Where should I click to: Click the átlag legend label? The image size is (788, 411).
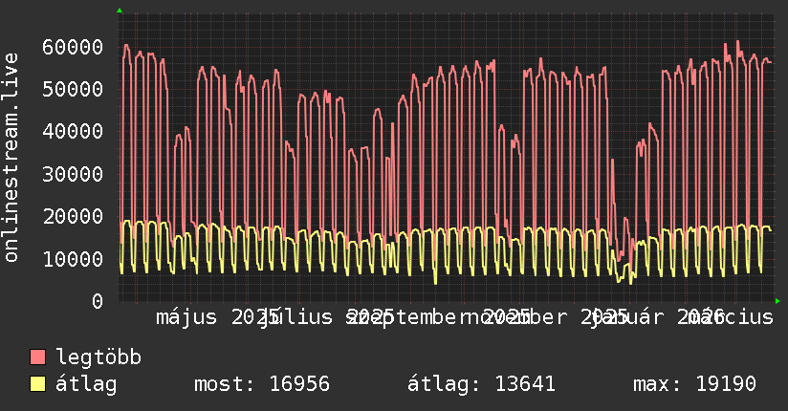click(86, 384)
